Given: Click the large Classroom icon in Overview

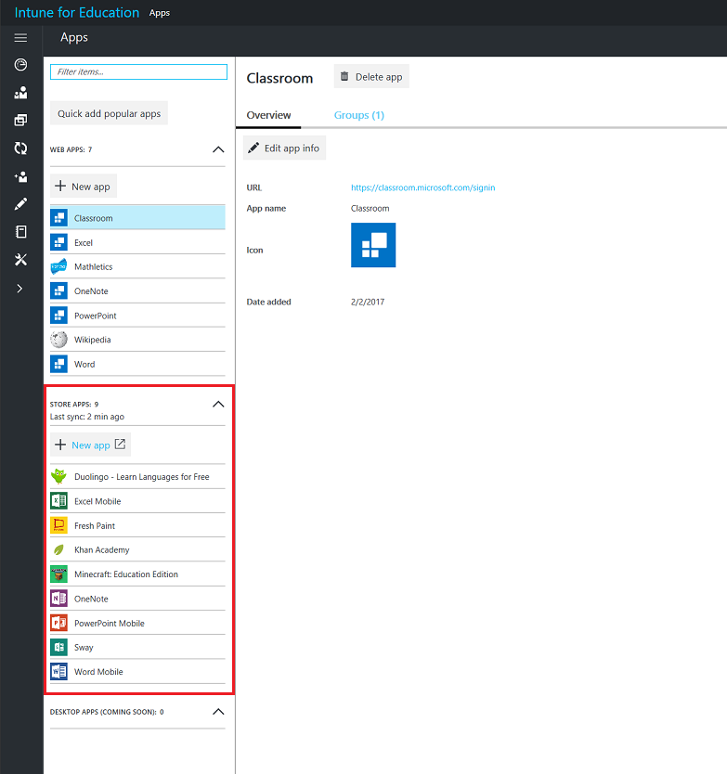Looking at the screenshot, I should (373, 245).
